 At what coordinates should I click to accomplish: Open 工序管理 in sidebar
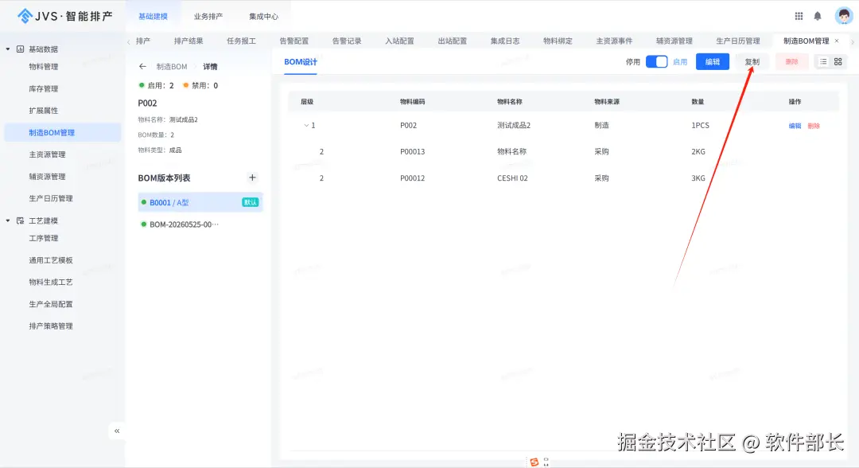point(43,239)
